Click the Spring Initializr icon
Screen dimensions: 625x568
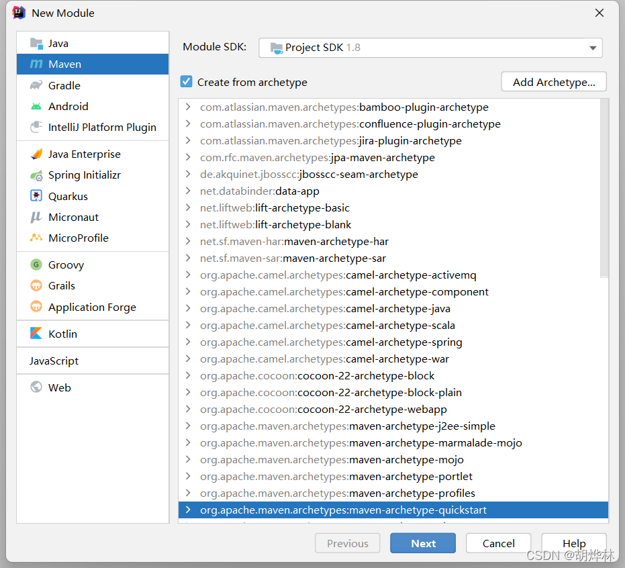pyautogui.click(x=36, y=175)
